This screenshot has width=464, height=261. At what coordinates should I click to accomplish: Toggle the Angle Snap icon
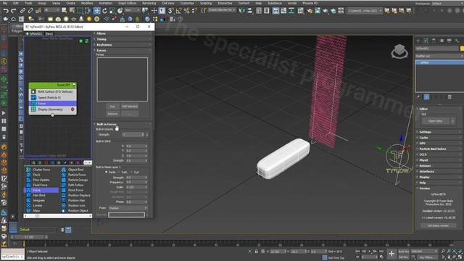coord(179,11)
